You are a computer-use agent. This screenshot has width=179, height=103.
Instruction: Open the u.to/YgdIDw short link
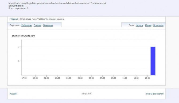[x=39, y=19]
